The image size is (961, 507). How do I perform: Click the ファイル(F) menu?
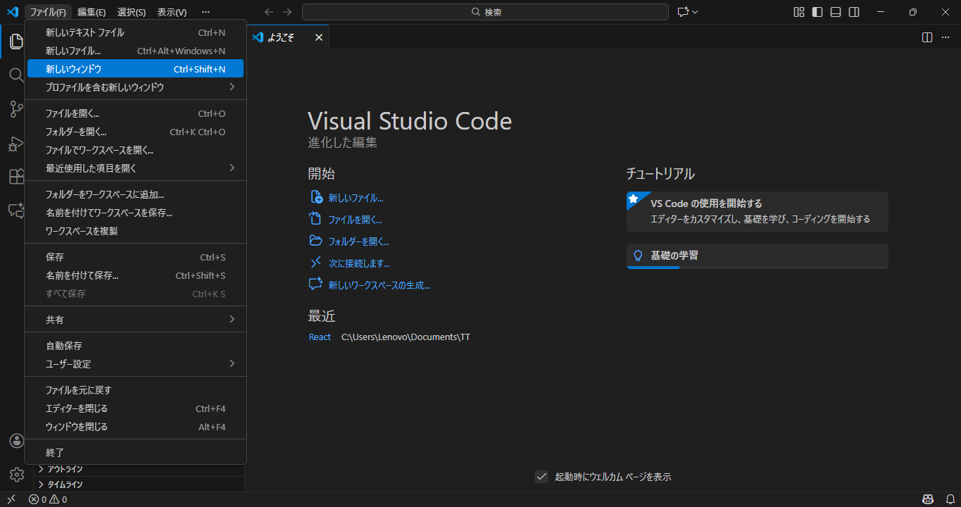pyautogui.click(x=48, y=12)
